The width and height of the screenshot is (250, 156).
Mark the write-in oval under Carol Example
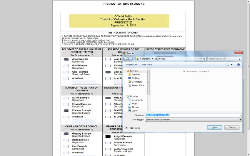coord(66,78)
